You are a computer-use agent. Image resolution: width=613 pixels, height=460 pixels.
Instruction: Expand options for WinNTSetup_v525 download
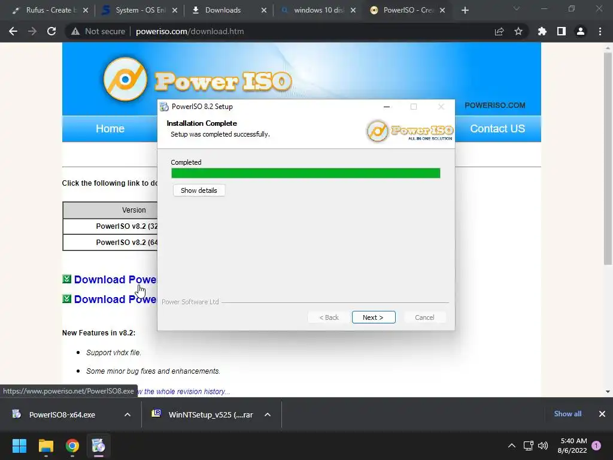click(268, 414)
